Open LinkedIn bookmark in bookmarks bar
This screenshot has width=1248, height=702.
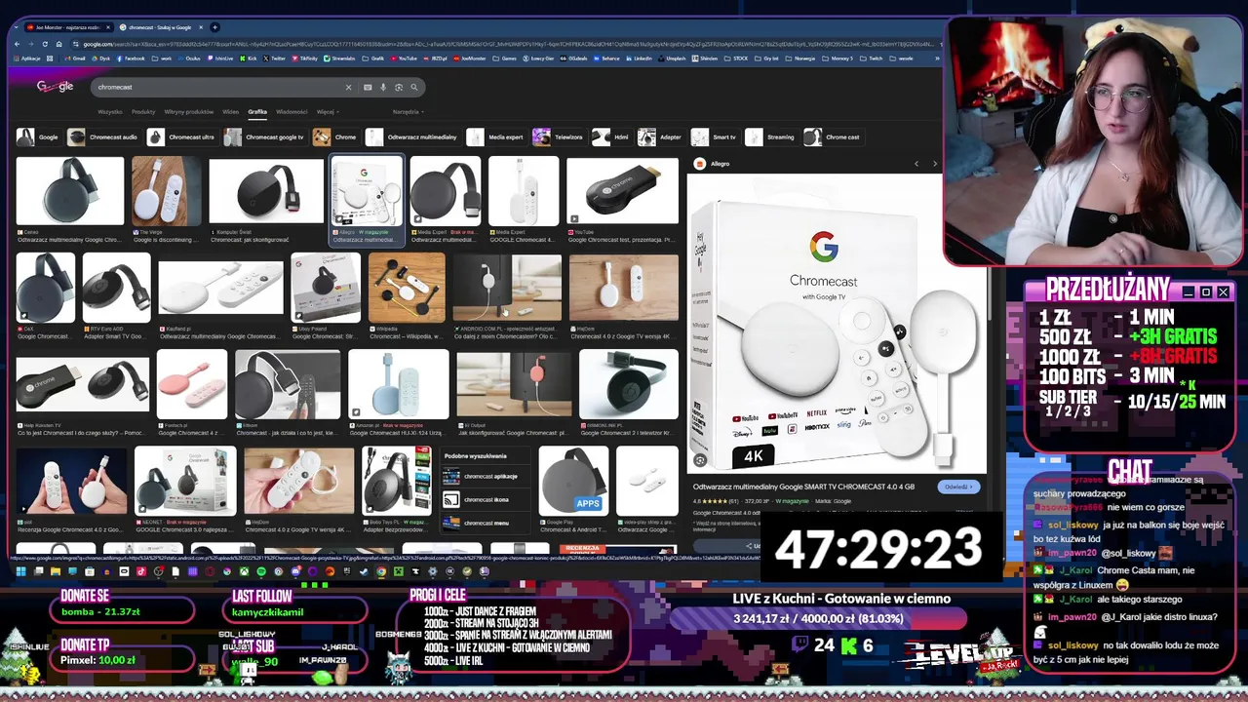640,58
